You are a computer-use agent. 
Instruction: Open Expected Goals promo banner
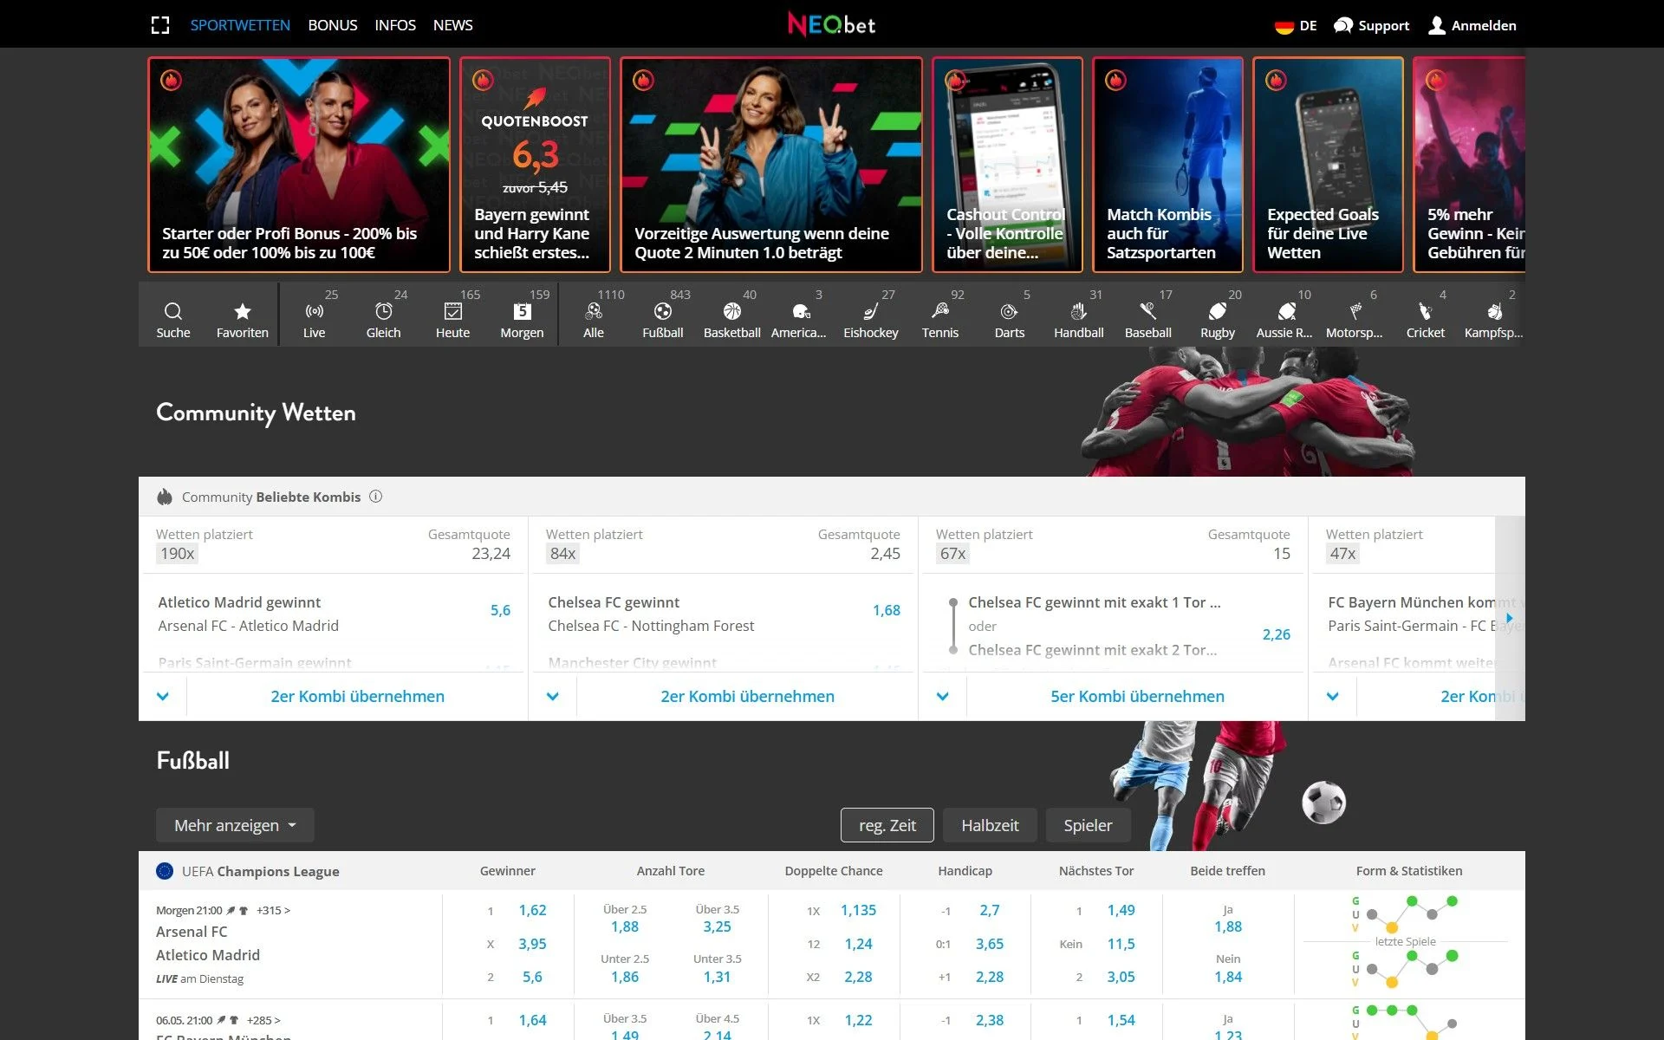coord(1328,165)
